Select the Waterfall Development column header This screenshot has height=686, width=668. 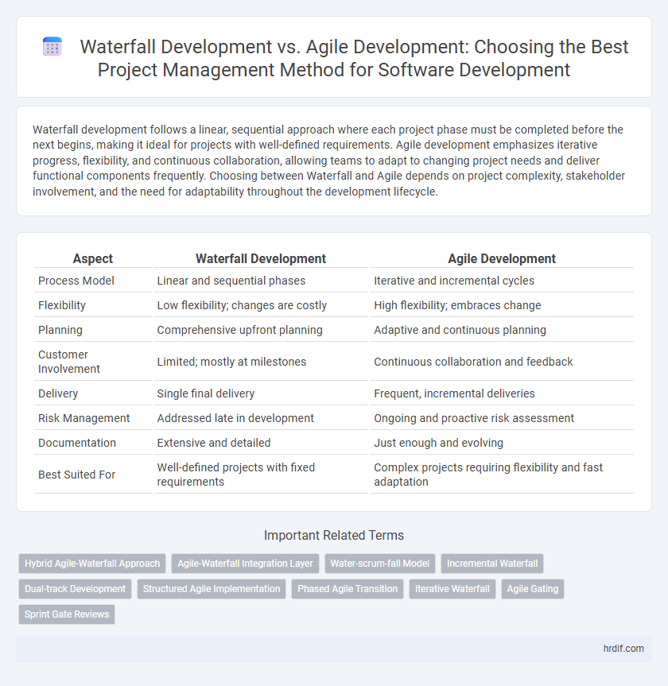pyautogui.click(x=261, y=258)
